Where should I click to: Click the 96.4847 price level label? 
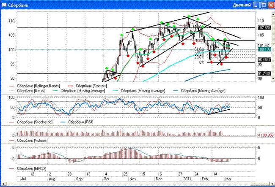point(264,60)
